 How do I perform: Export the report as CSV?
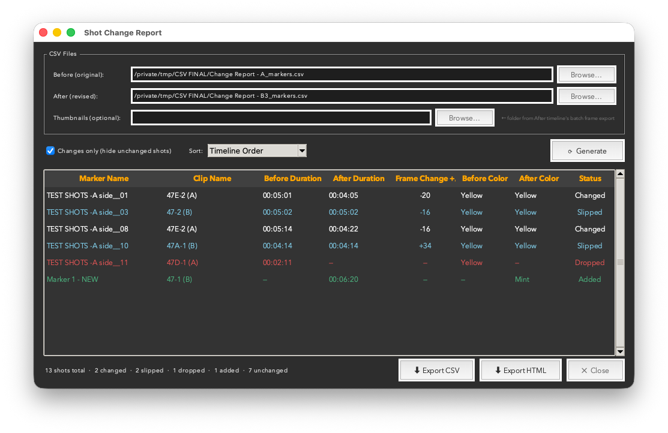437,371
